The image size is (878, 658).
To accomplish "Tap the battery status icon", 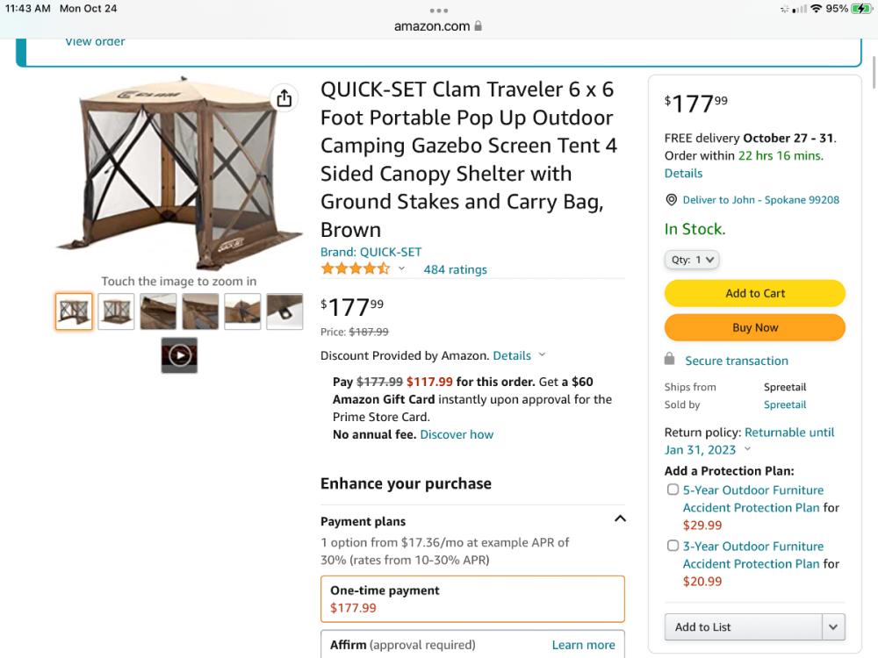I will coord(860,9).
